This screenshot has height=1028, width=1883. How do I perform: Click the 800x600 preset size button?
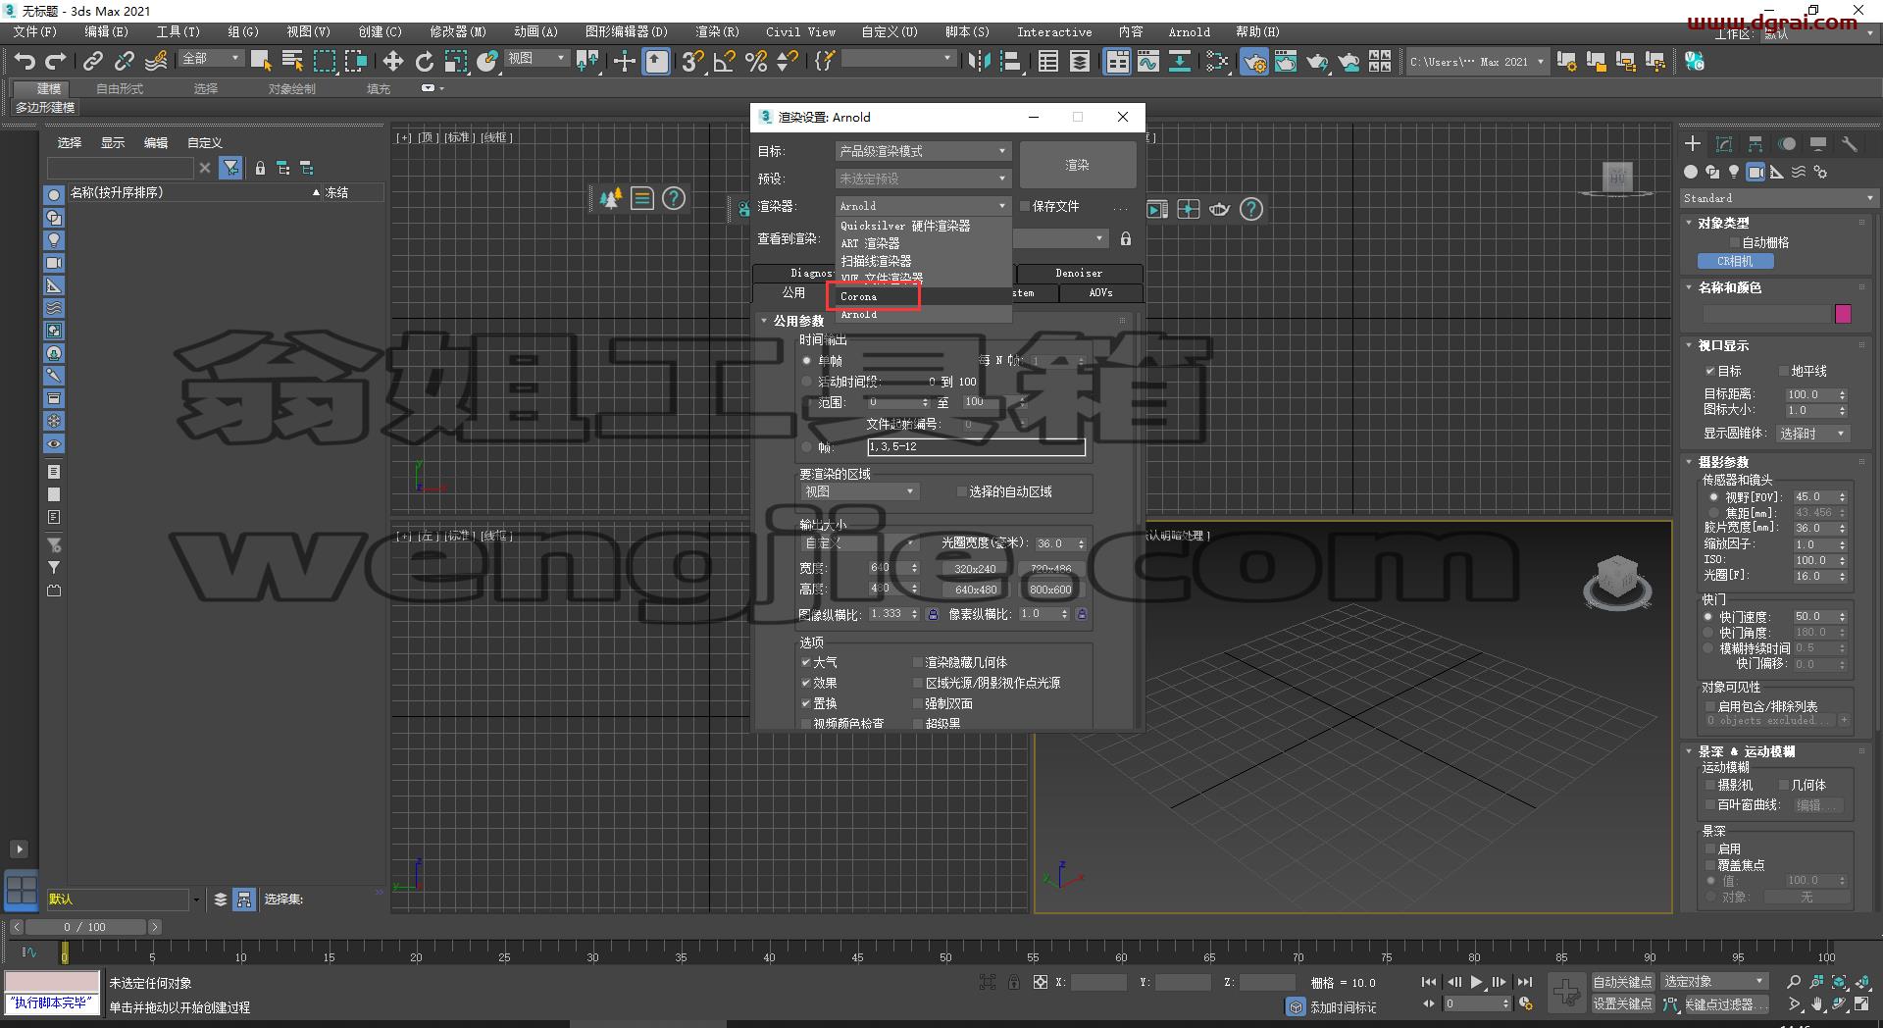click(x=1050, y=590)
